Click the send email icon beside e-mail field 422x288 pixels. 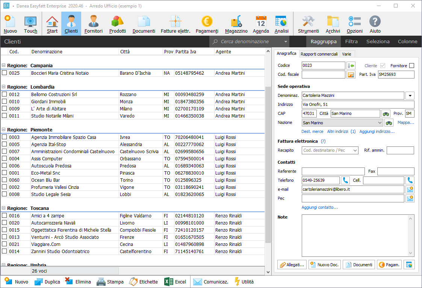pyautogui.click(x=410, y=189)
